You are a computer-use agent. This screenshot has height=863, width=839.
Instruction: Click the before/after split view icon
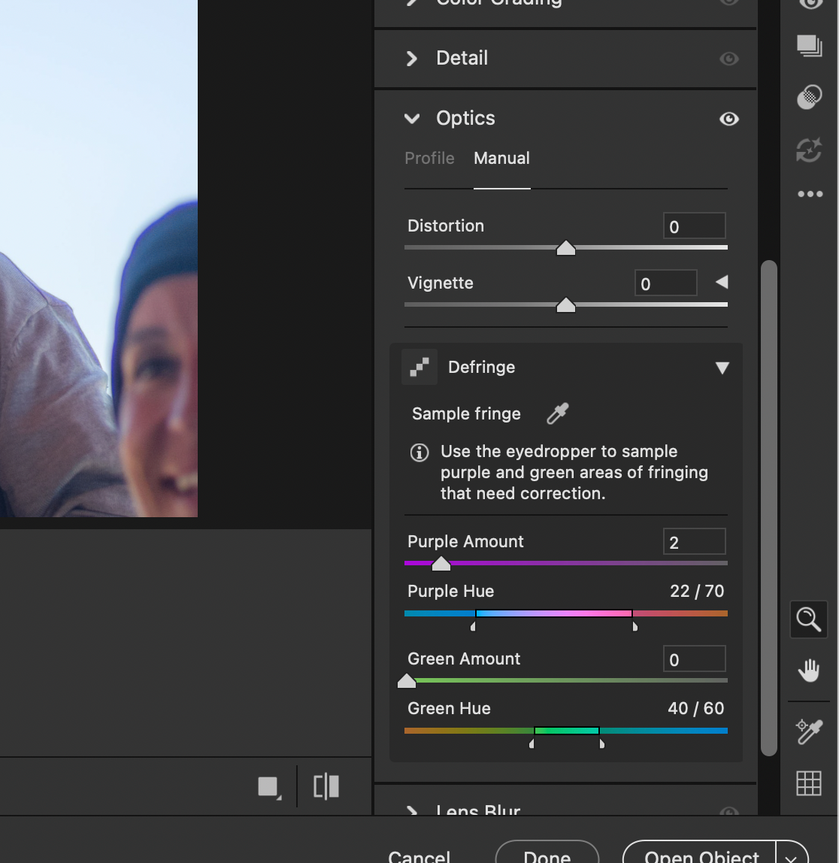(x=326, y=786)
